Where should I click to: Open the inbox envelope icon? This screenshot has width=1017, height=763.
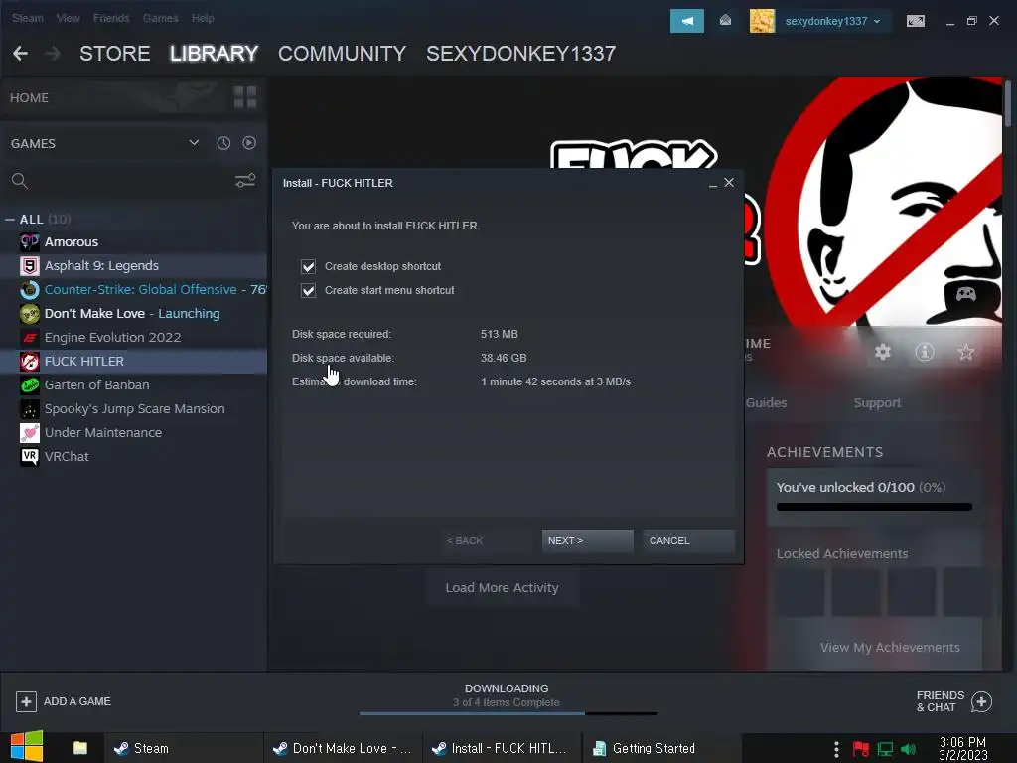(725, 21)
